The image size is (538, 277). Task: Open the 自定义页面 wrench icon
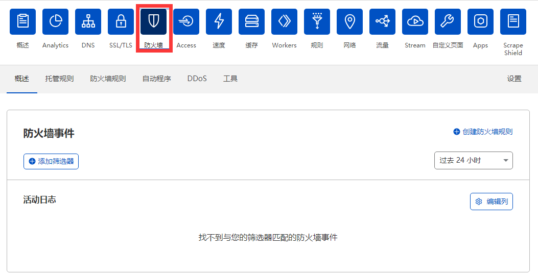(448, 21)
